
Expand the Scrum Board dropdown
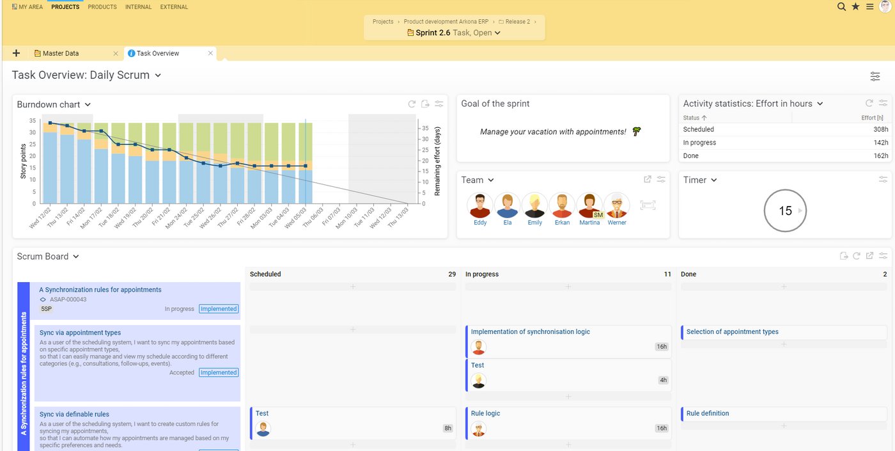click(x=76, y=257)
